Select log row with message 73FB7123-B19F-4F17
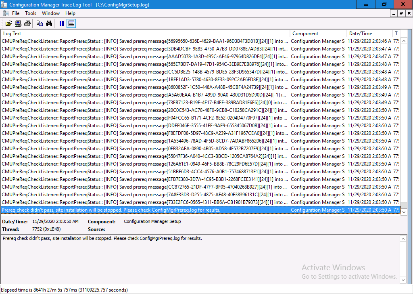 [x=200, y=102]
